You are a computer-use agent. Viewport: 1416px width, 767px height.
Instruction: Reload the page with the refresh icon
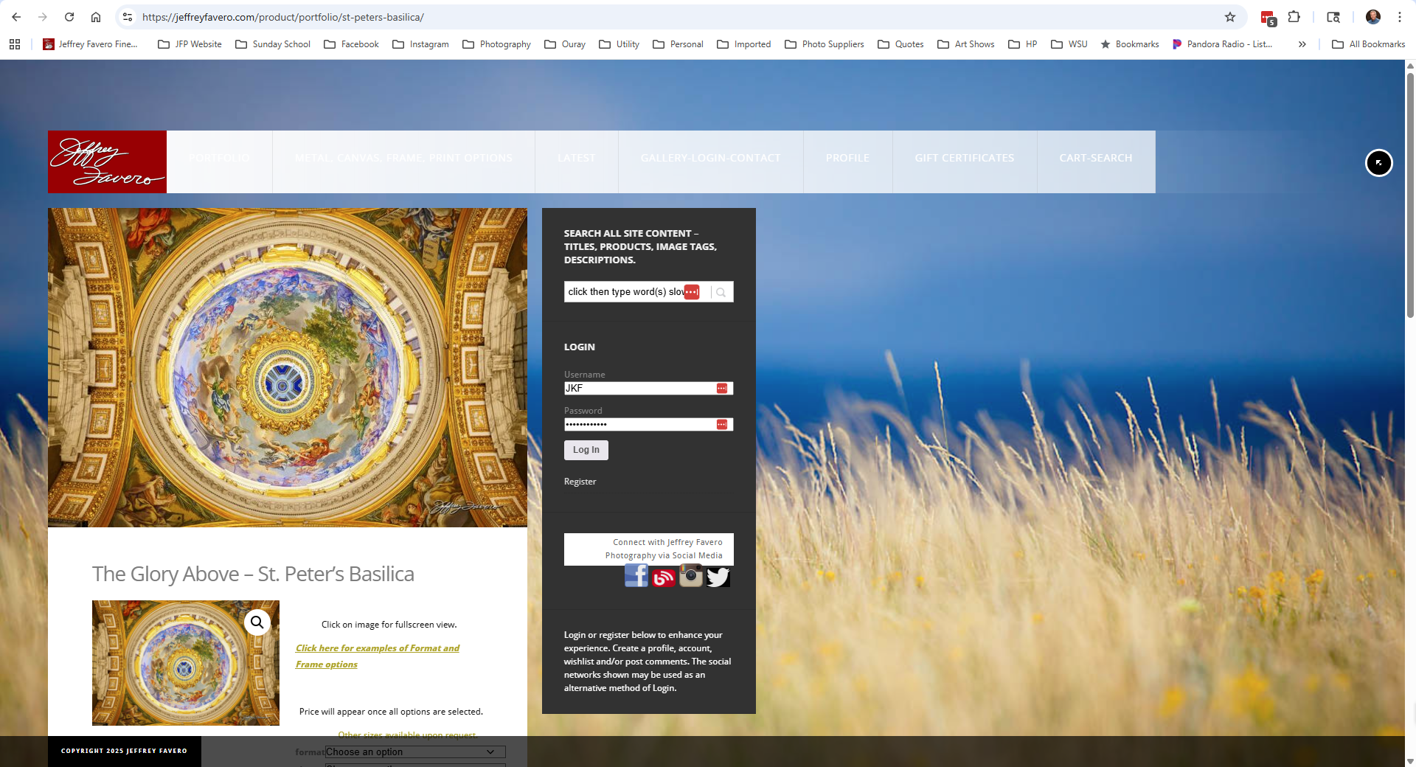point(69,17)
